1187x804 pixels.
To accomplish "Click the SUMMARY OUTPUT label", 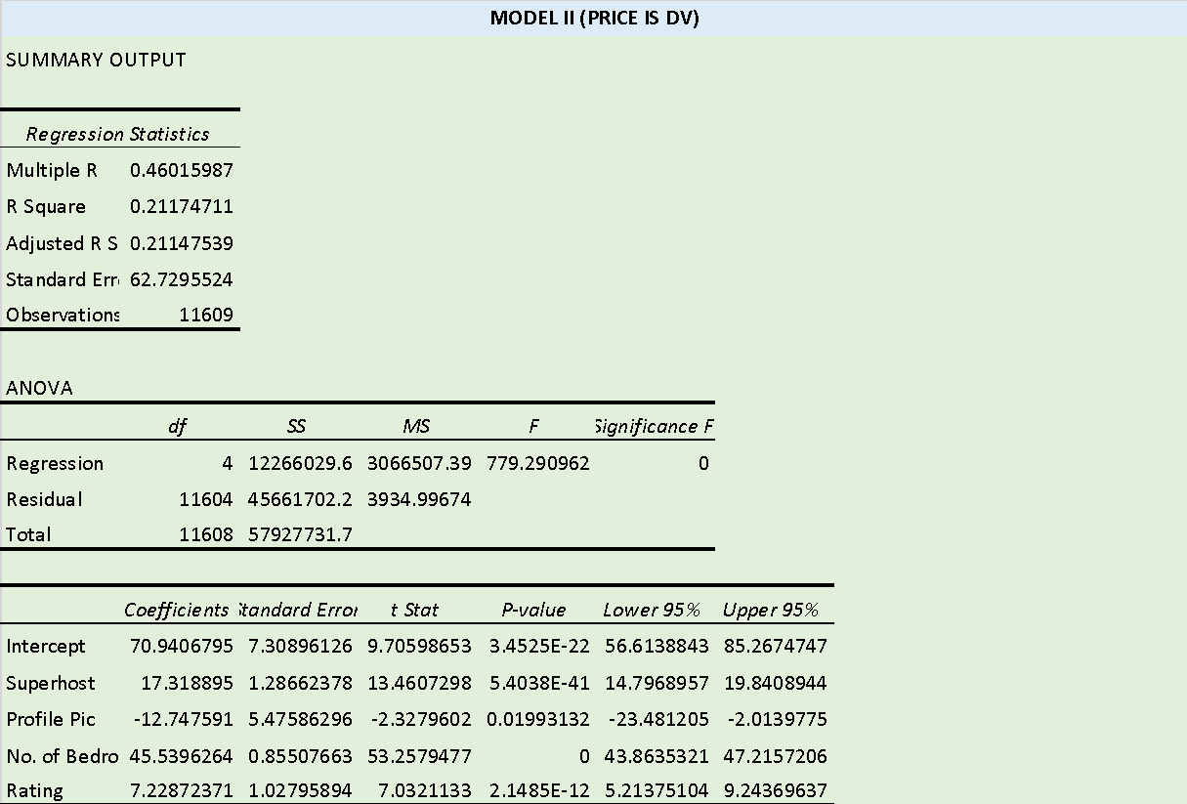I will point(95,60).
